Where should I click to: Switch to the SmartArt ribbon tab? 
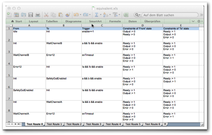pos(95,21)
